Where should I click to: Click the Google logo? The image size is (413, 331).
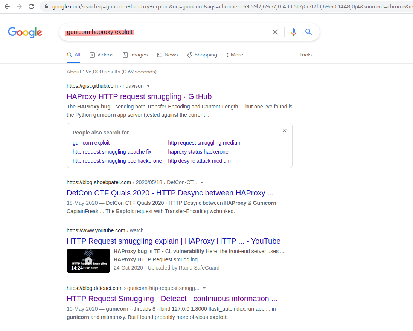coord(25,32)
